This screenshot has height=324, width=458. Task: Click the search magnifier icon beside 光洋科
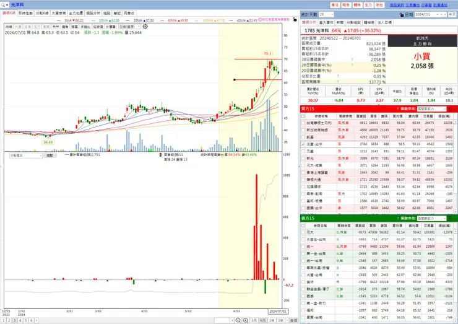click(3, 5)
